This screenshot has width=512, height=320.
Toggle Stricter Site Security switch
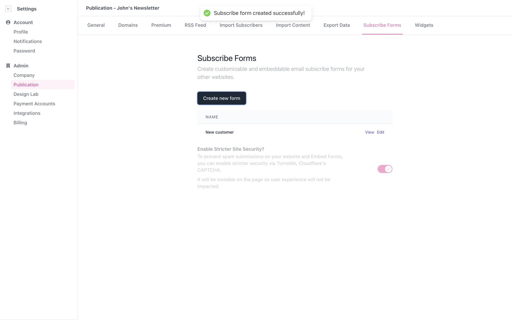click(385, 169)
